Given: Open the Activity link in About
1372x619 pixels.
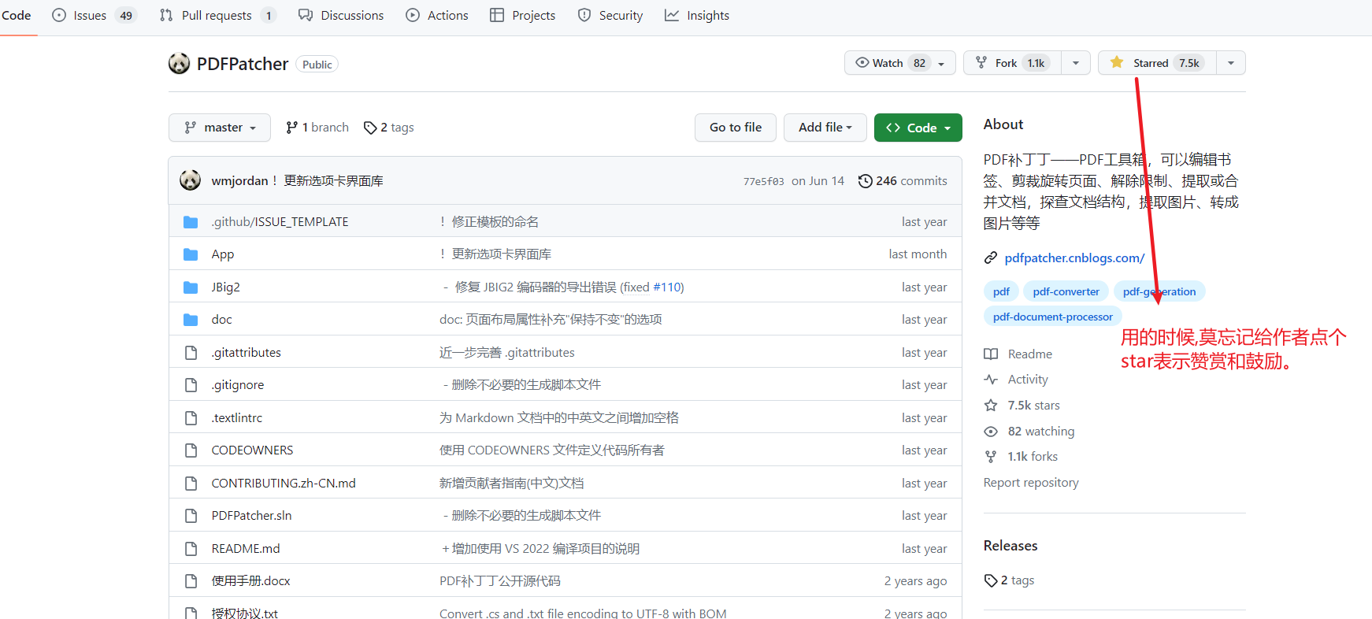Looking at the screenshot, I should click(1016, 380).
